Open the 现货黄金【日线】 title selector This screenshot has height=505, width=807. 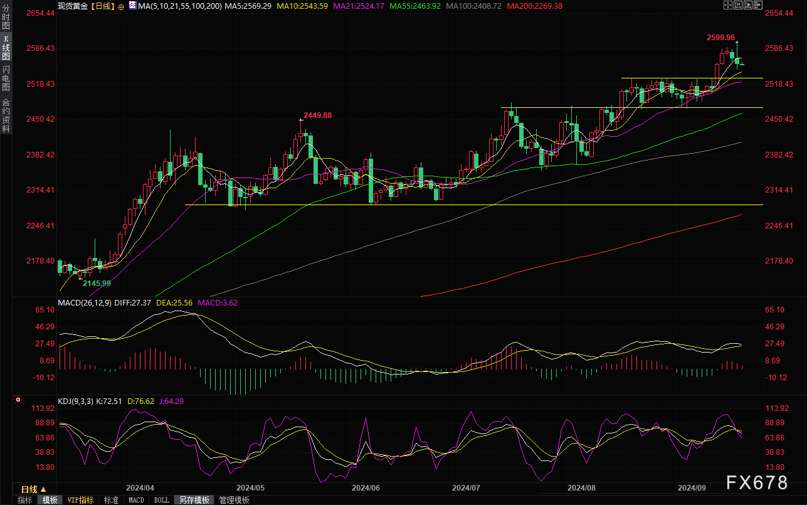click(x=87, y=6)
